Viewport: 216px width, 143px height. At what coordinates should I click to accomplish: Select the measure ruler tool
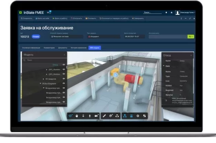tap(104, 116)
